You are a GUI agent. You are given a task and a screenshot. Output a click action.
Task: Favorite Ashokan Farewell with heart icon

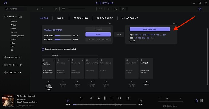18,96
